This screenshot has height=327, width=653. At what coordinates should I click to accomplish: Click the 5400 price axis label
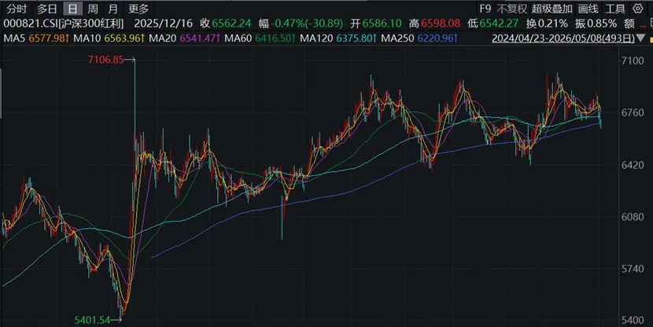pos(633,321)
